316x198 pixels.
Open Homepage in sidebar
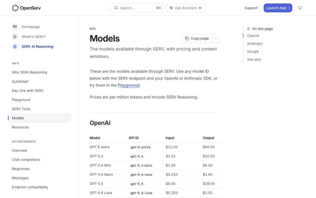coord(31,27)
